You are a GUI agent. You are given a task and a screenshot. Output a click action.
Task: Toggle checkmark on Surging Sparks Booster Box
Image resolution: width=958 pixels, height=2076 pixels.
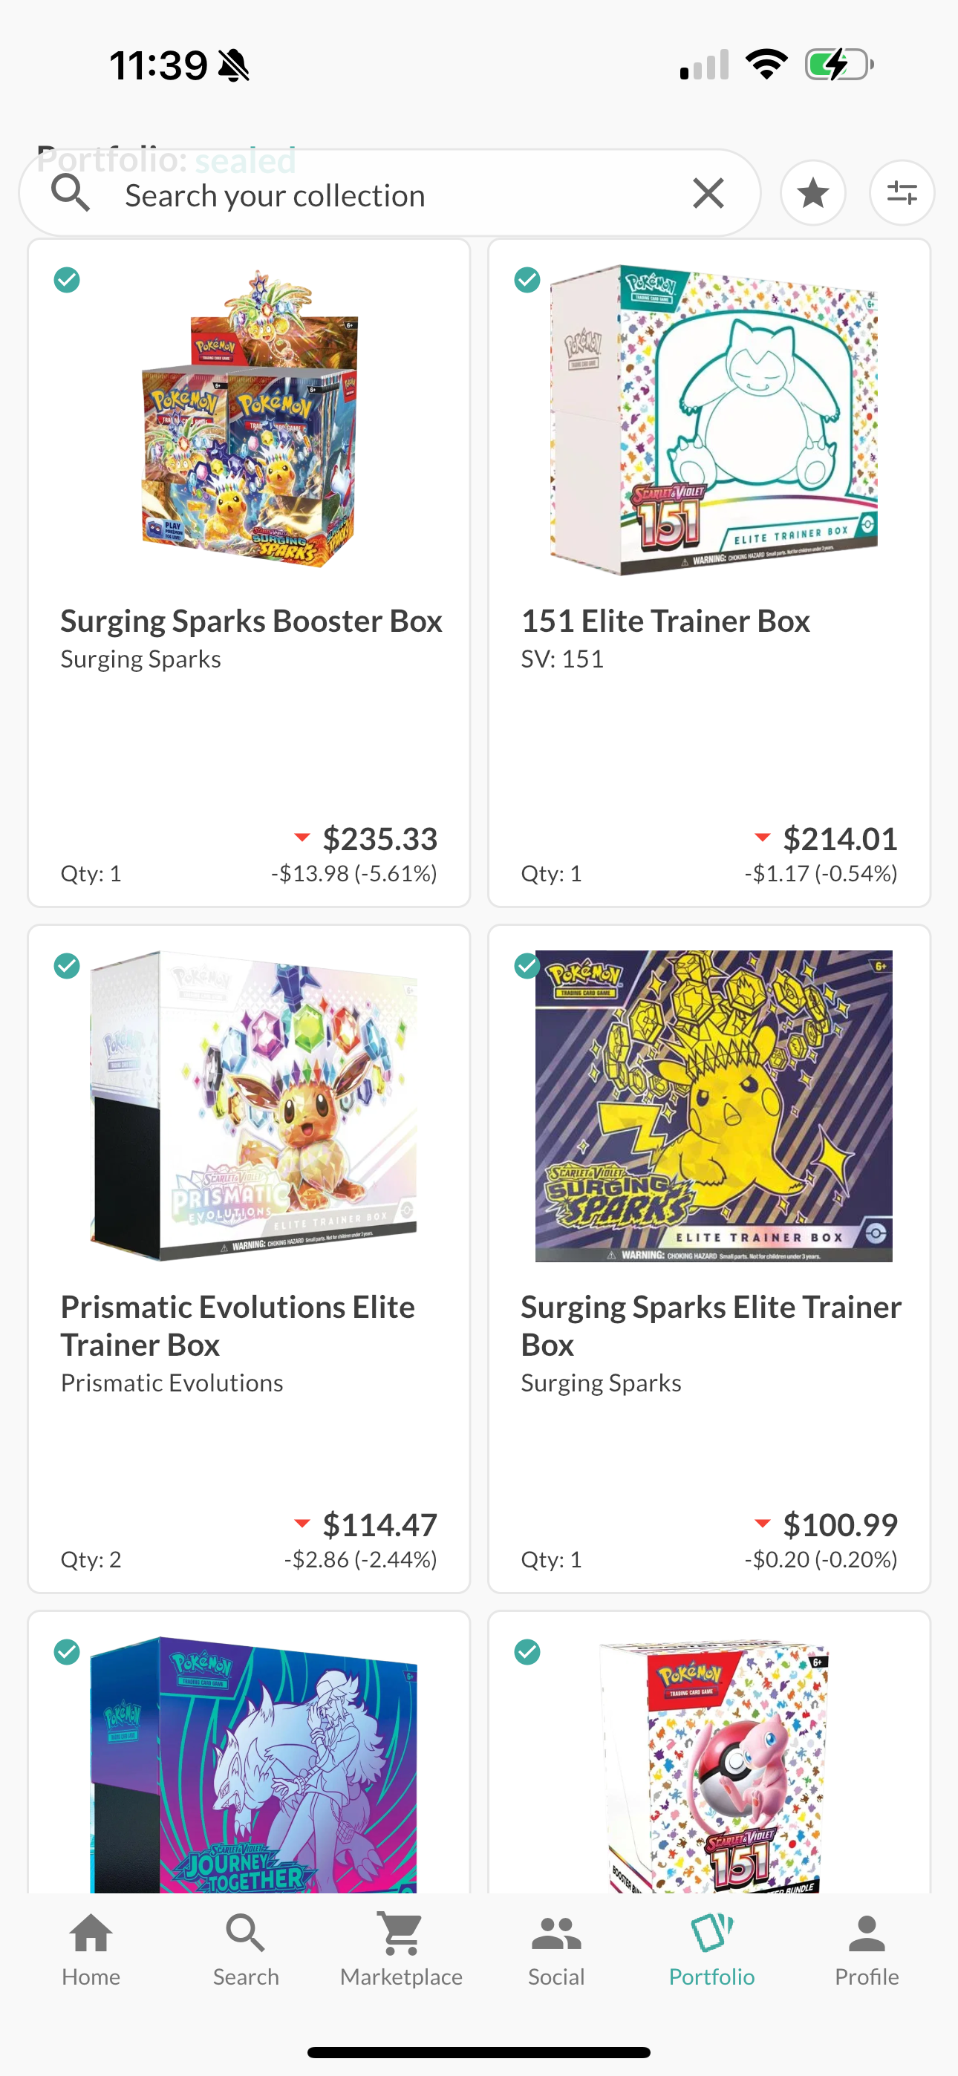coord(67,280)
